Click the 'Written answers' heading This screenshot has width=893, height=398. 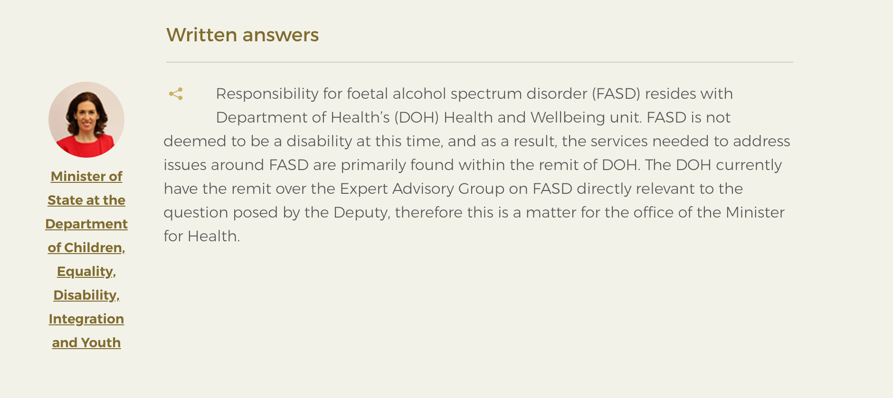click(x=242, y=35)
